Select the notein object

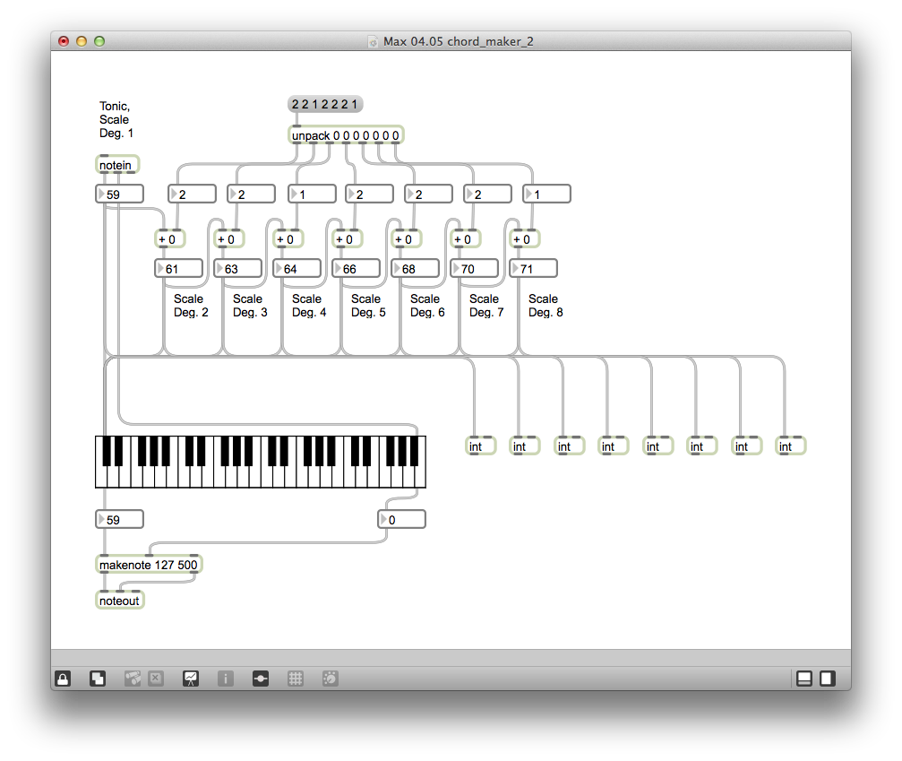pyautogui.click(x=117, y=165)
